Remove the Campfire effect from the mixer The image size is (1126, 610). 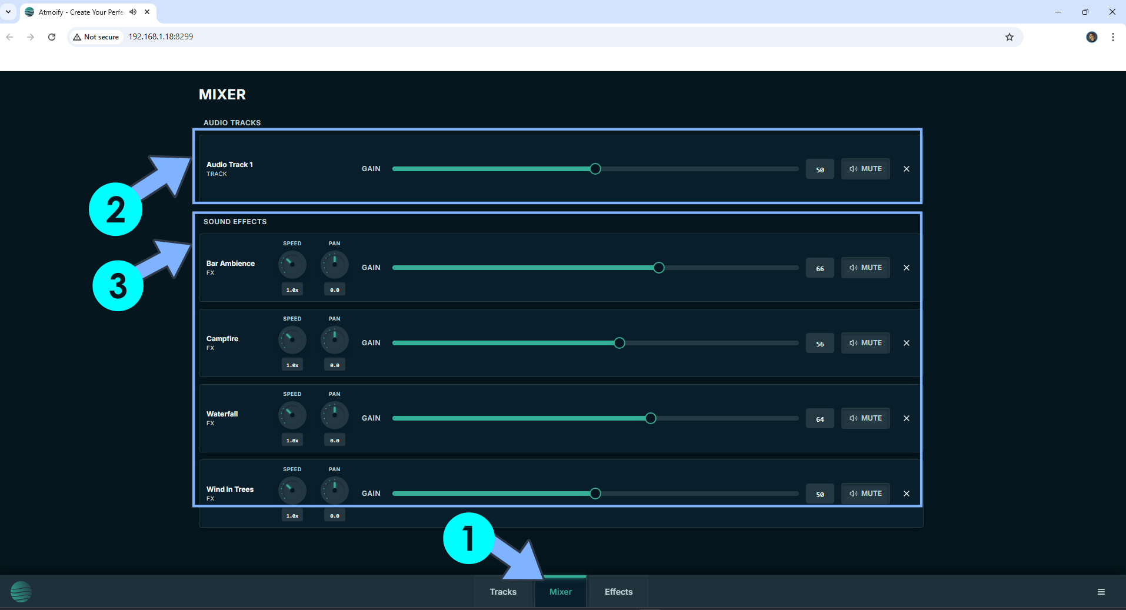coord(906,343)
